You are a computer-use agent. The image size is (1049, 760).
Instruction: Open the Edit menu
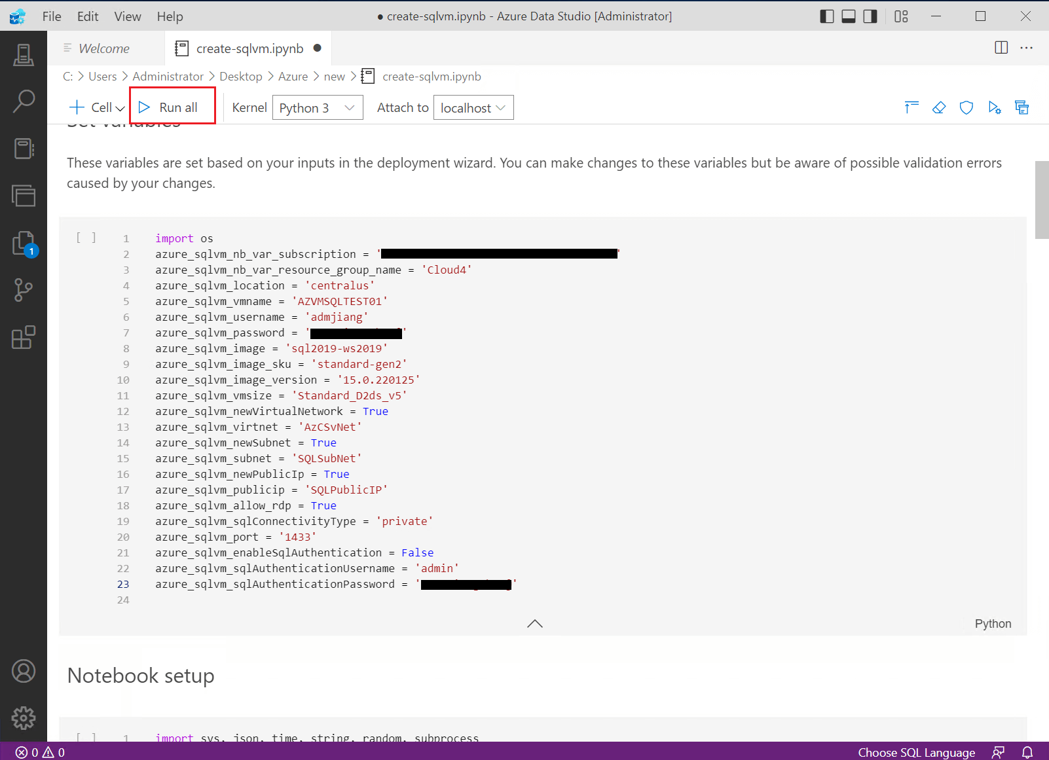click(88, 16)
